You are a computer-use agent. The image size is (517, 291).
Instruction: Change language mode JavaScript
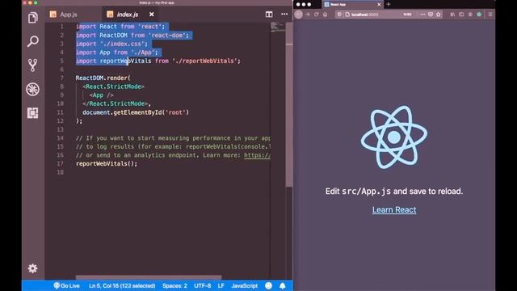(x=244, y=285)
